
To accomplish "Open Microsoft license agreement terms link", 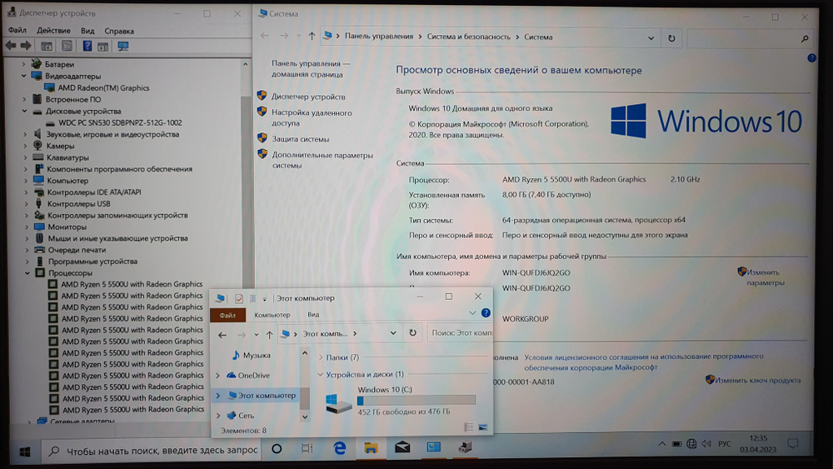I will click(x=644, y=362).
